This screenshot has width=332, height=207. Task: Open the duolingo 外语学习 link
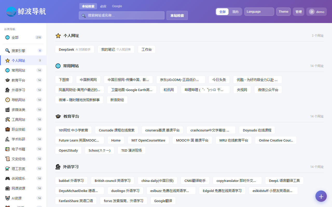[125, 191]
